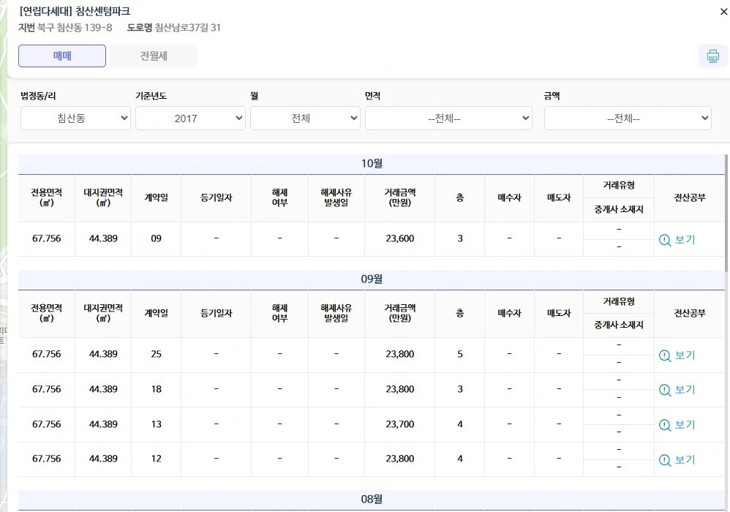Open the 법정동/리 dropdown showing 침산동
This screenshot has width=730, height=512.
pos(75,118)
